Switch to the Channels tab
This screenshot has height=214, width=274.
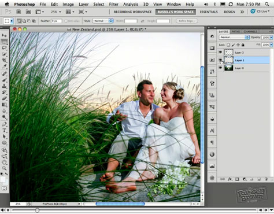(x=250, y=31)
